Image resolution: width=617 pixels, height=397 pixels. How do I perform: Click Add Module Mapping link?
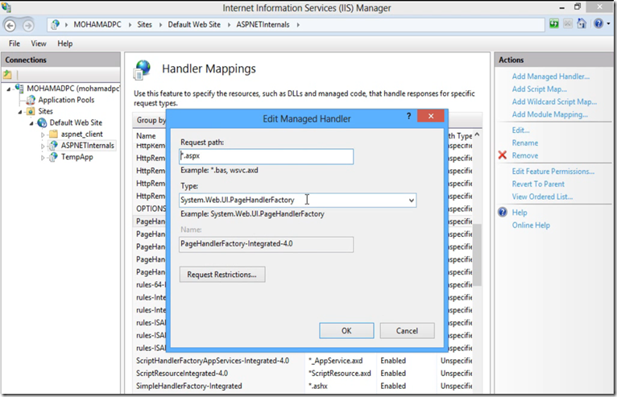coord(549,114)
